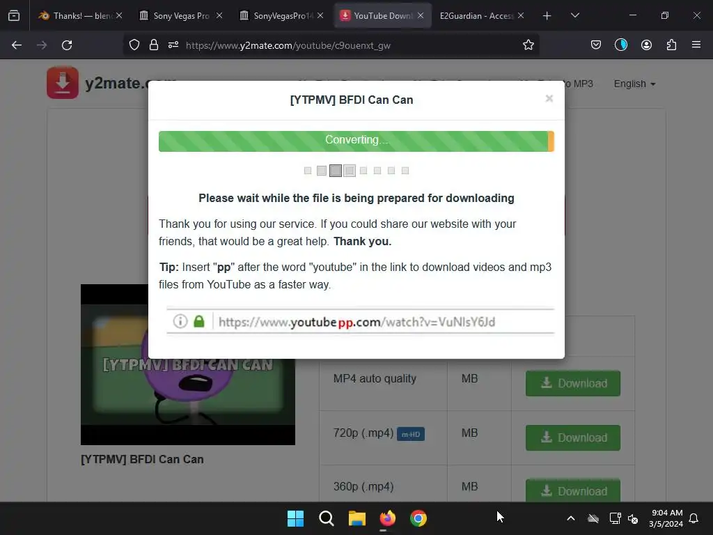713x535 pixels.
Task: Click the dialog heading '[YTPMV] BFDI Can Can'
Action: coord(352,100)
